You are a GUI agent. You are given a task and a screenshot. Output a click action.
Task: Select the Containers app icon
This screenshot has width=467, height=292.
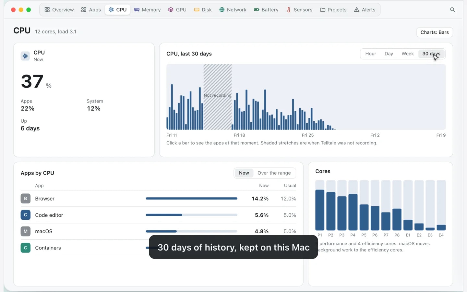coord(26,248)
